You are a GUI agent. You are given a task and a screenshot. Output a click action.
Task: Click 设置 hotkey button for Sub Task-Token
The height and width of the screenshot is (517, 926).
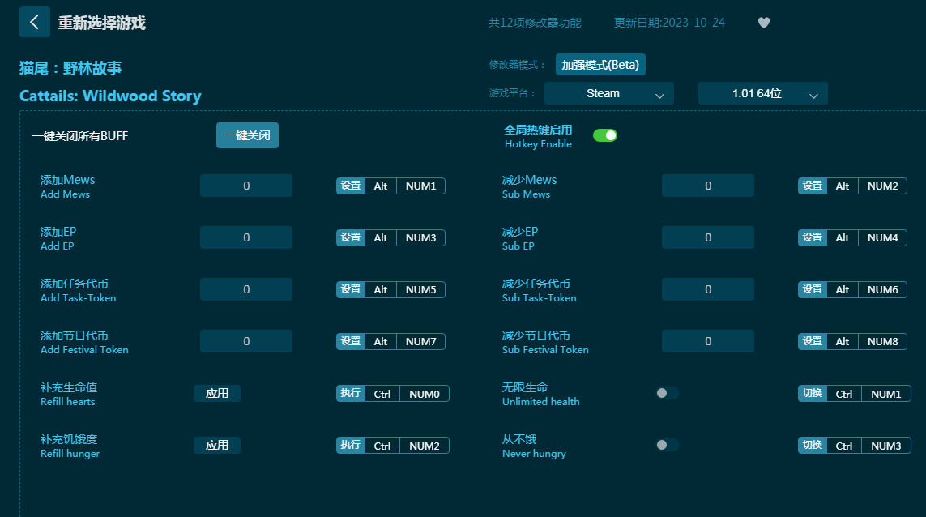[812, 289]
